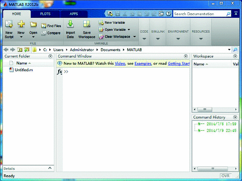Click the Undo icon in quick access toolbar

pyautogui.click(x=147, y=14)
